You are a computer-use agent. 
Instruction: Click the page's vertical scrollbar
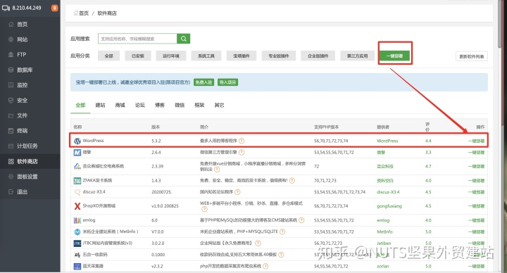(x=500, y=25)
